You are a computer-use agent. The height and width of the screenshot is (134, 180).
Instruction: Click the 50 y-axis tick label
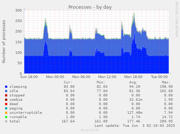click(x=20, y=63)
